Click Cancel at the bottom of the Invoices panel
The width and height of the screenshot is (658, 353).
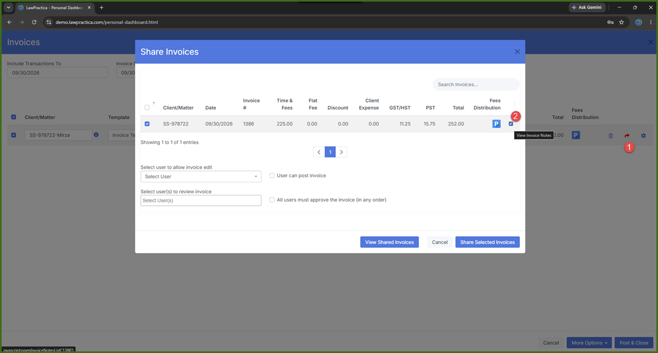pos(551,343)
